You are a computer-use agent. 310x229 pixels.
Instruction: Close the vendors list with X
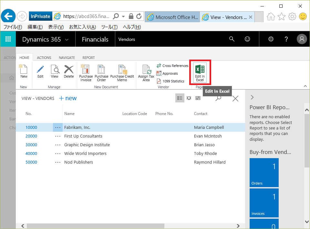[235, 99]
